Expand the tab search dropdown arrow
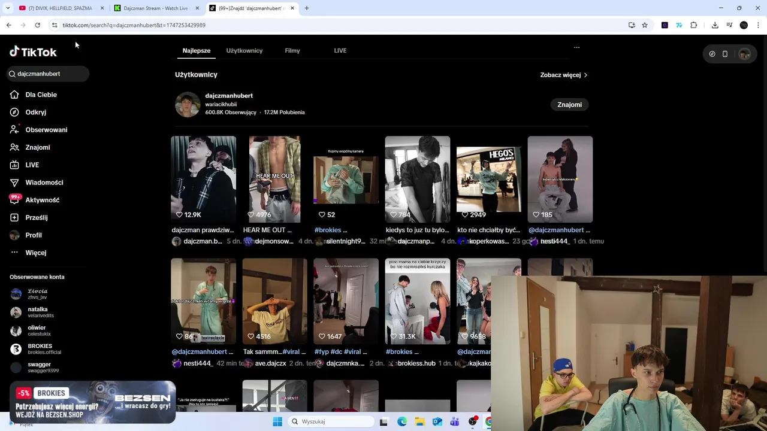 (8, 8)
